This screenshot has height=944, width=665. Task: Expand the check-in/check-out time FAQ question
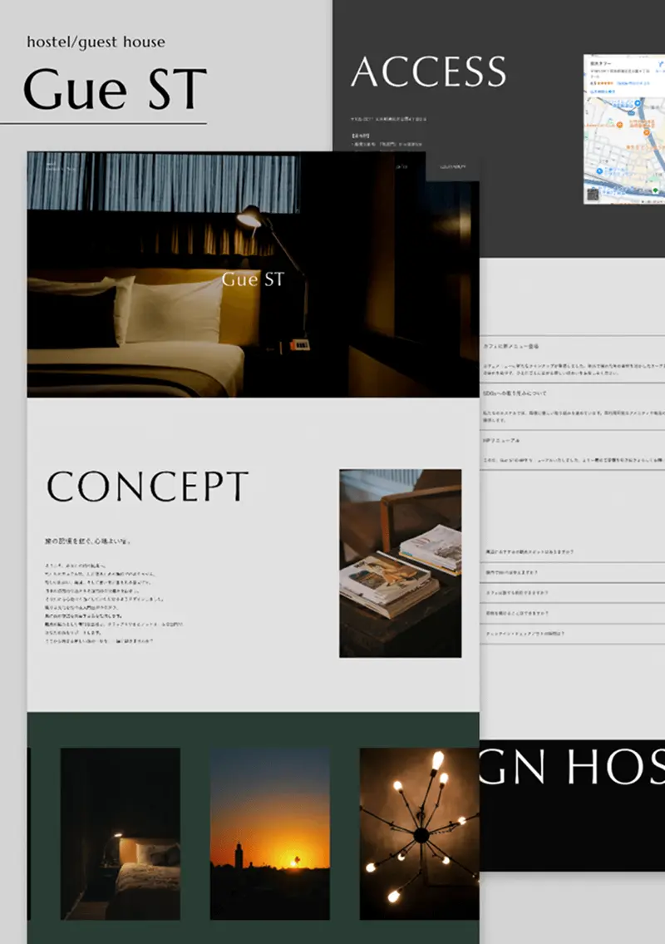point(525,634)
